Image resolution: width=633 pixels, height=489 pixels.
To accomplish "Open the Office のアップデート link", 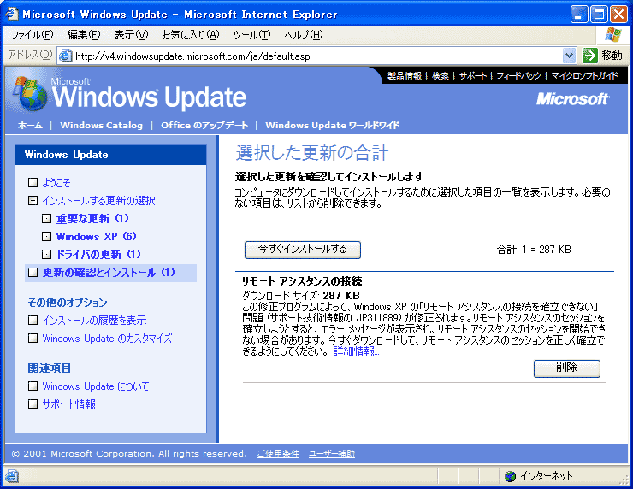I will (204, 125).
